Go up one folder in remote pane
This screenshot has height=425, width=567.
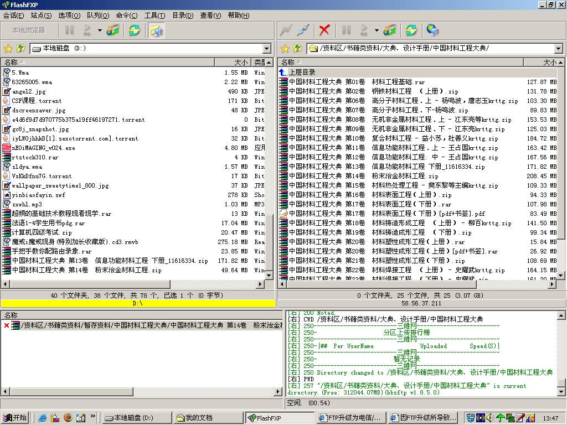tap(297, 48)
